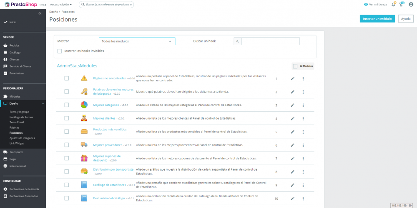Screen dimensions: 417x208
Task: Click the key icon of Palabras clave module
Action: click(x=84, y=92)
